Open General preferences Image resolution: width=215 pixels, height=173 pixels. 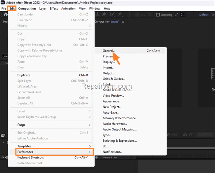pyautogui.click(x=130, y=51)
